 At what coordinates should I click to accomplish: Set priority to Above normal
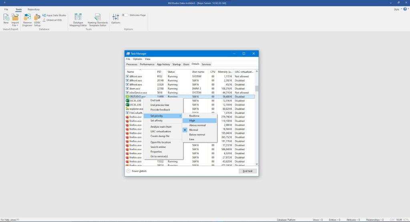click(x=199, y=125)
